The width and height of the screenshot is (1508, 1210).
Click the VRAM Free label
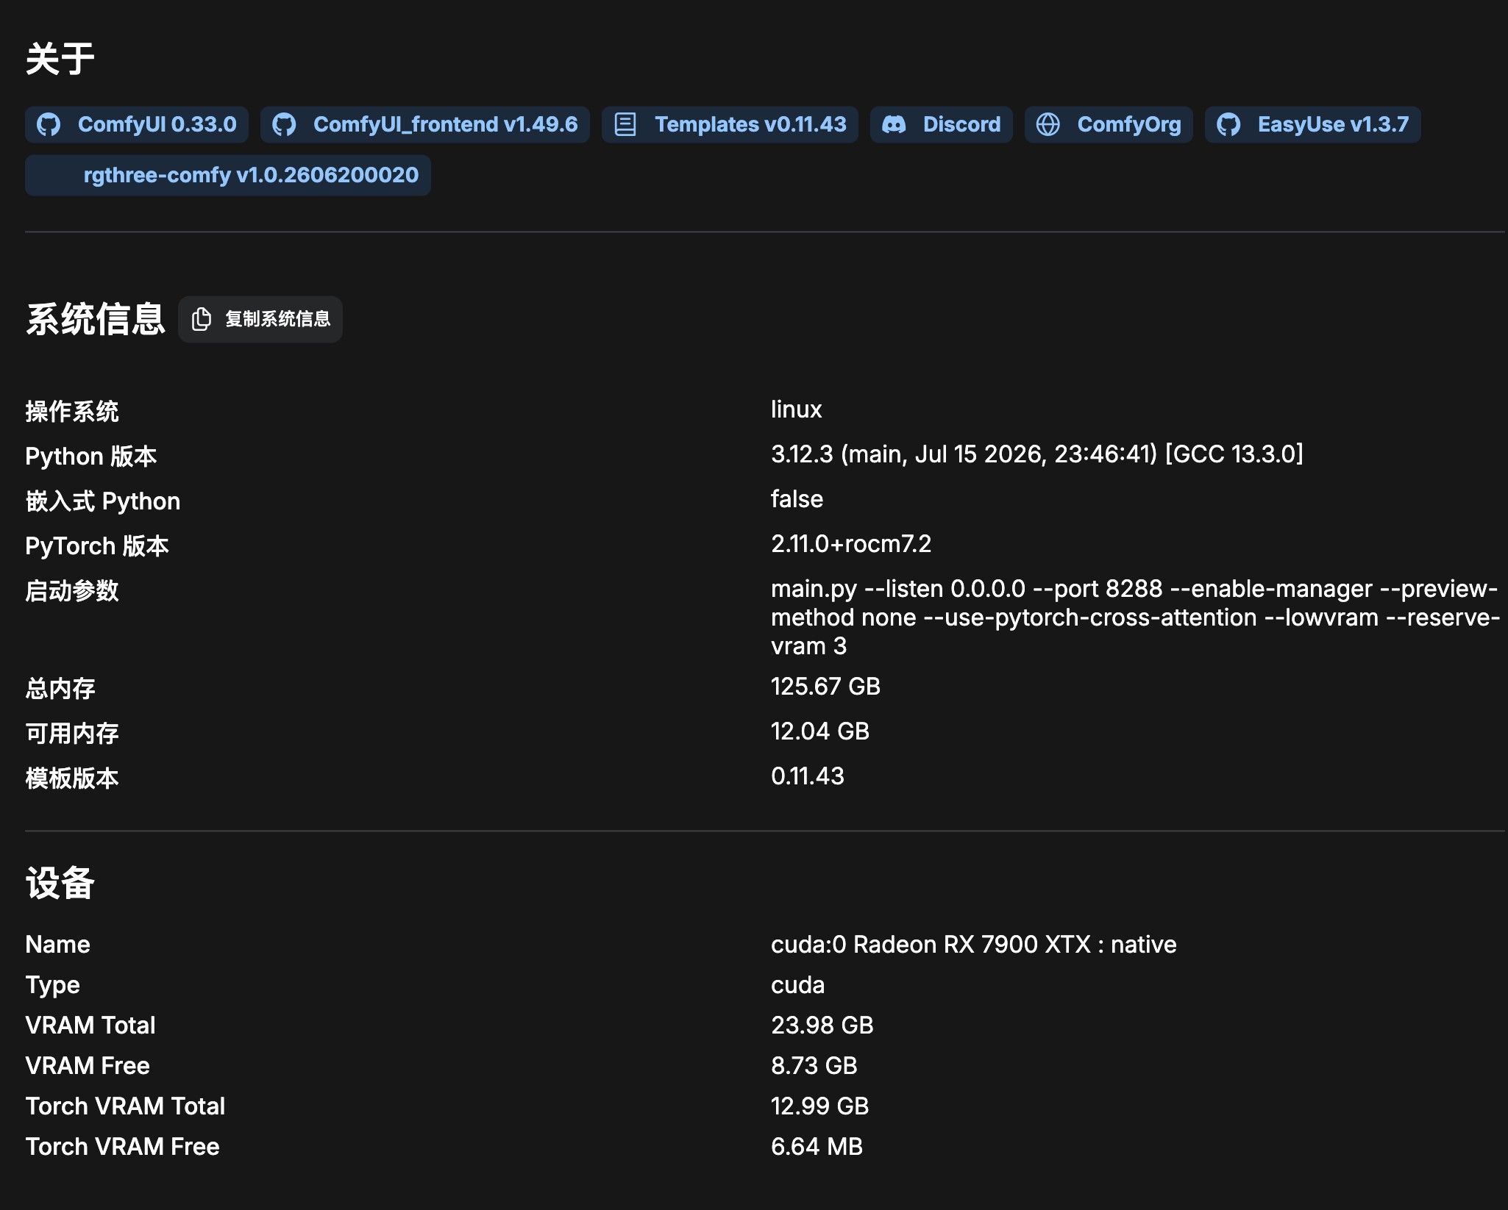click(x=88, y=1066)
